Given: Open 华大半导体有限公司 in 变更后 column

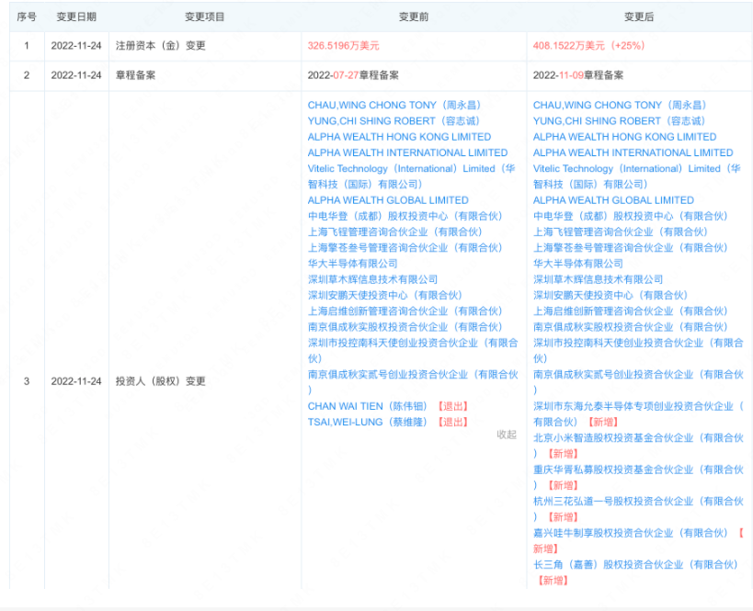Looking at the screenshot, I should tap(577, 264).
